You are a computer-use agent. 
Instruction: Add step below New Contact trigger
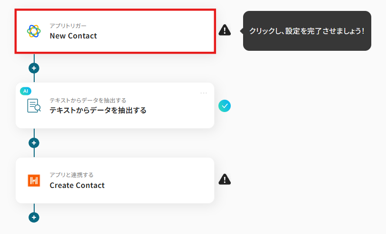click(x=34, y=68)
